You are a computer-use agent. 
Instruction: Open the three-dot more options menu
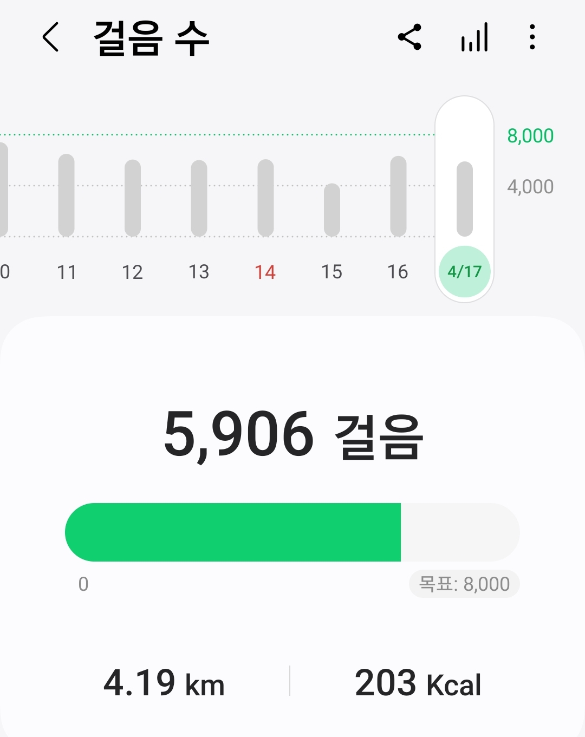click(x=532, y=37)
